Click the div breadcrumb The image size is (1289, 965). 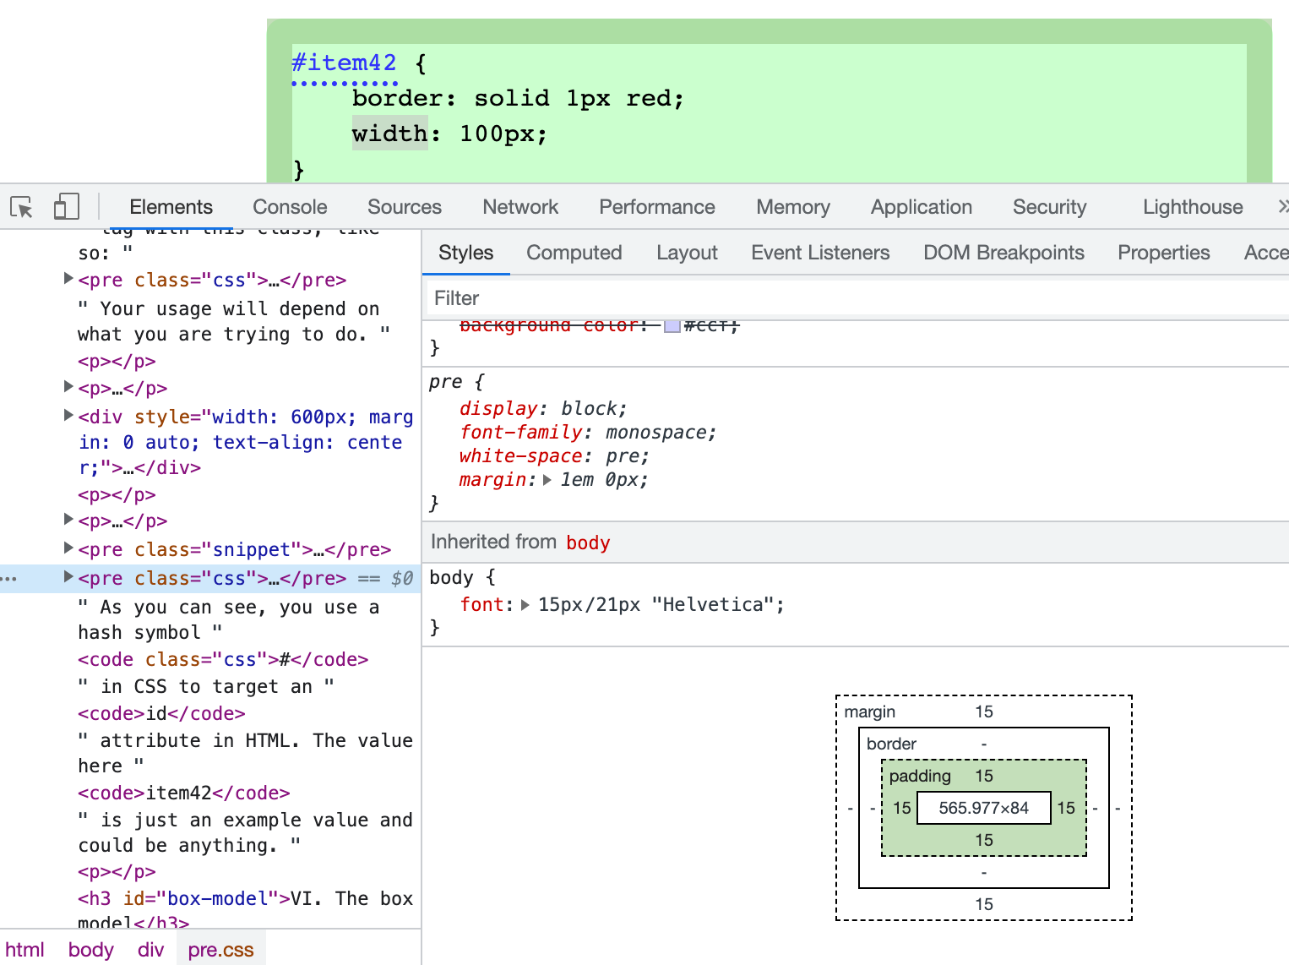150,950
